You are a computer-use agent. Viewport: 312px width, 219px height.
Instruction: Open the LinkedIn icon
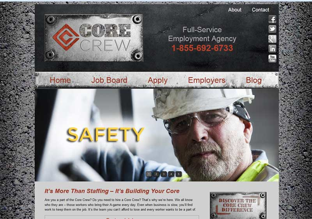pos(272,49)
